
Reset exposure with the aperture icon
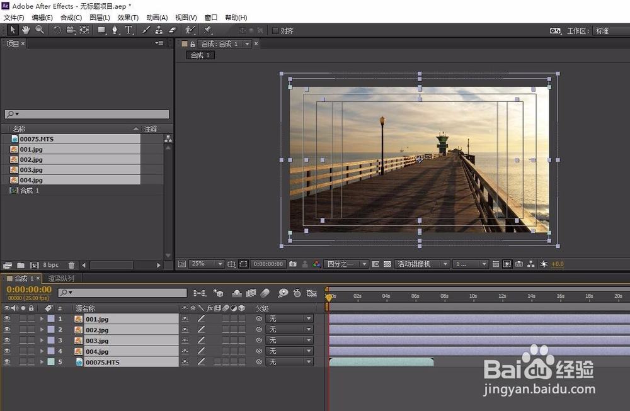pyautogui.click(x=544, y=264)
